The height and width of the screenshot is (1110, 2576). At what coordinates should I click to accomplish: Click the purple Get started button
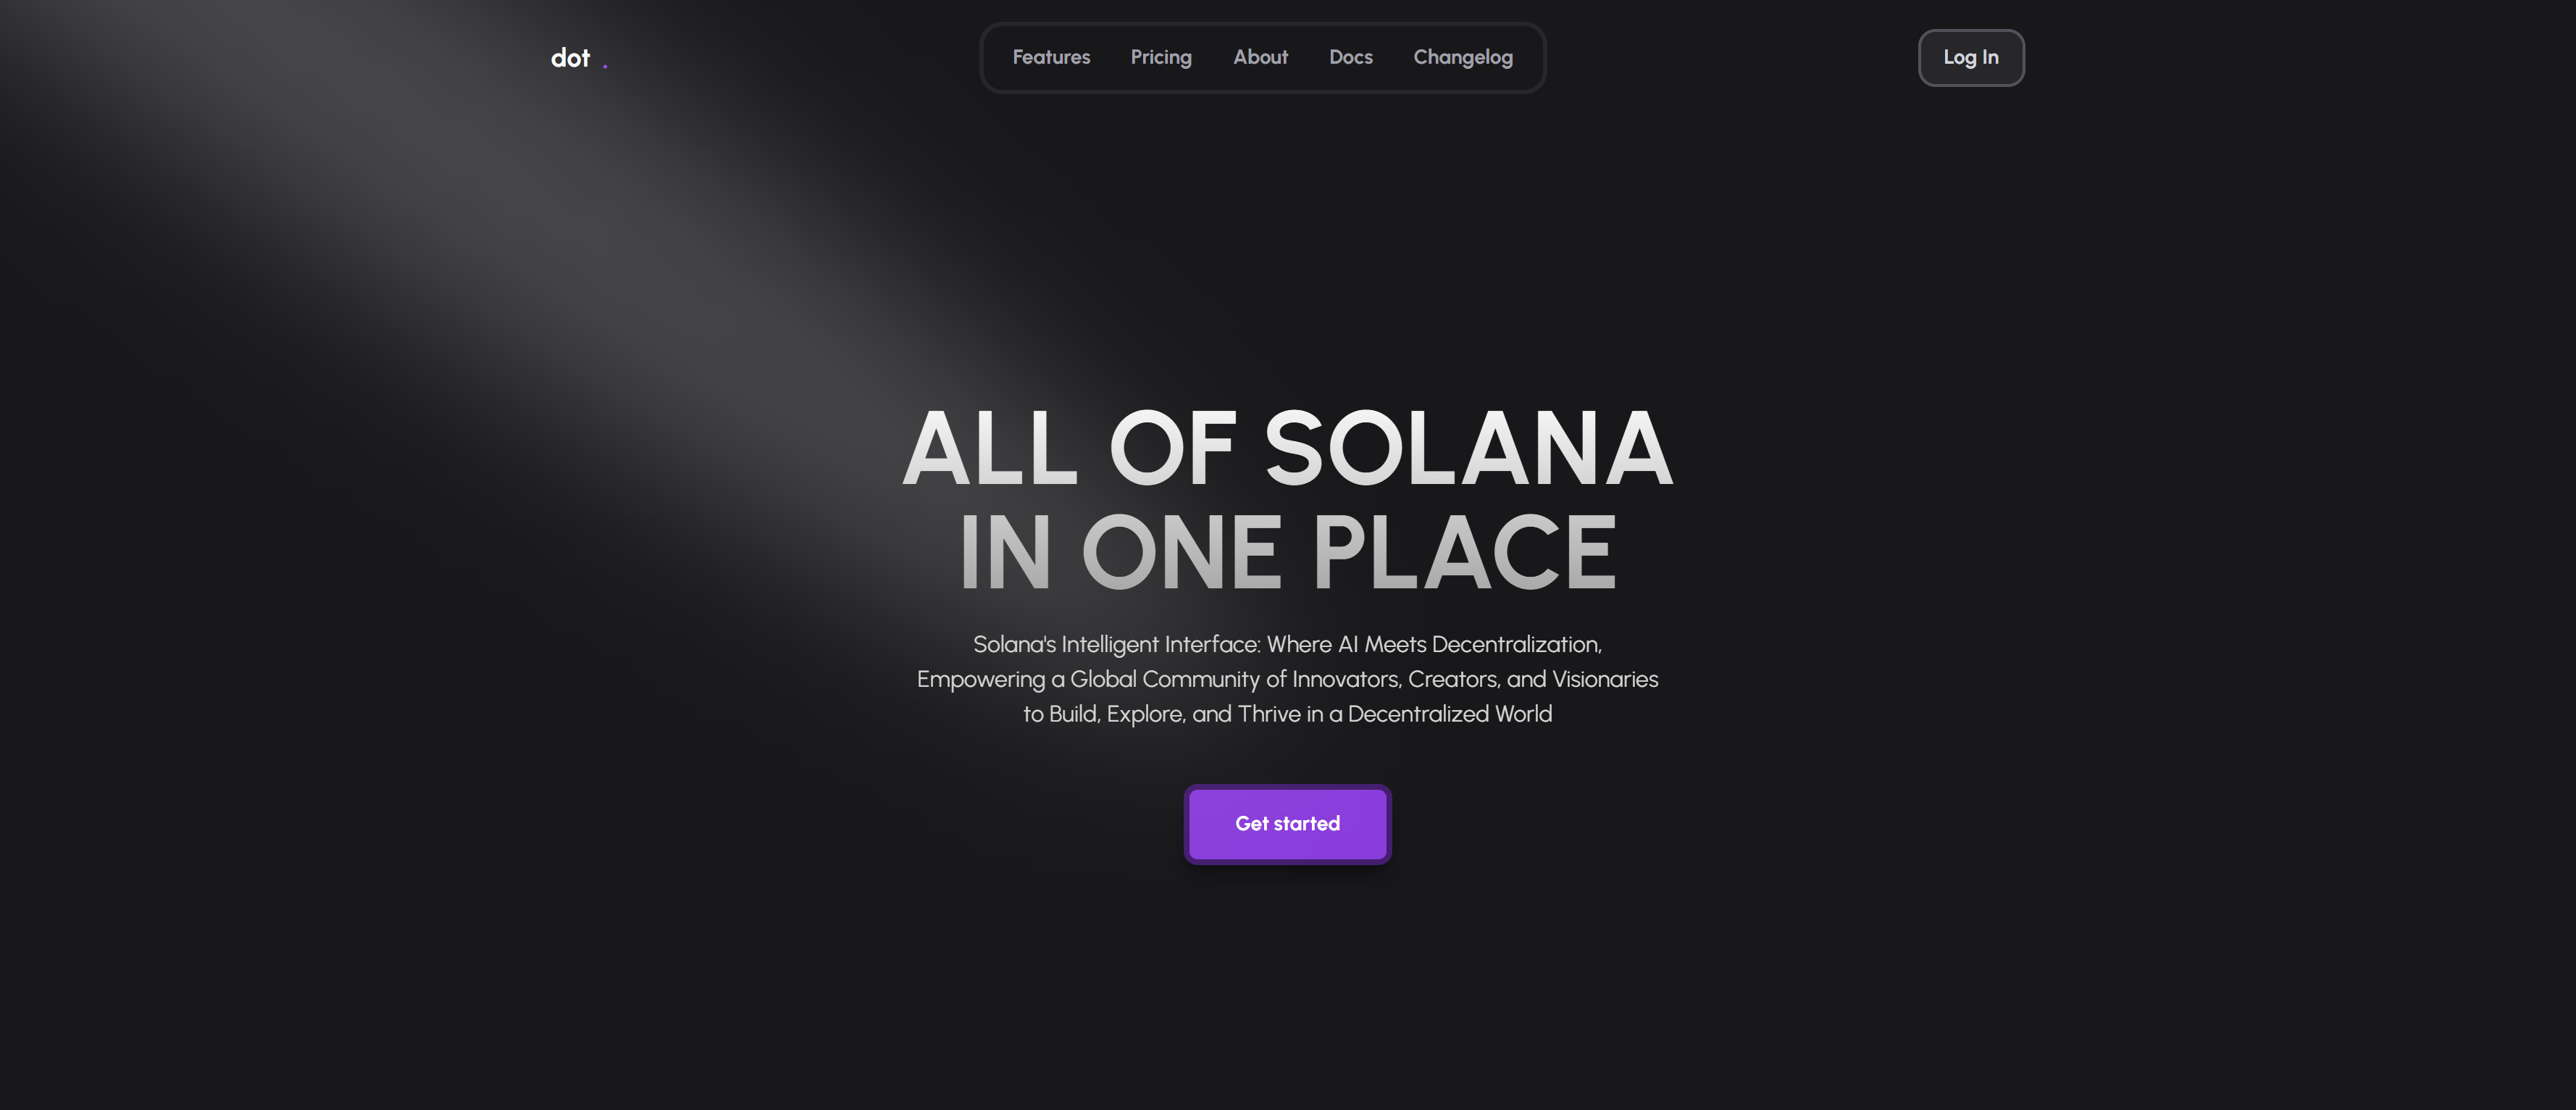click(1287, 824)
